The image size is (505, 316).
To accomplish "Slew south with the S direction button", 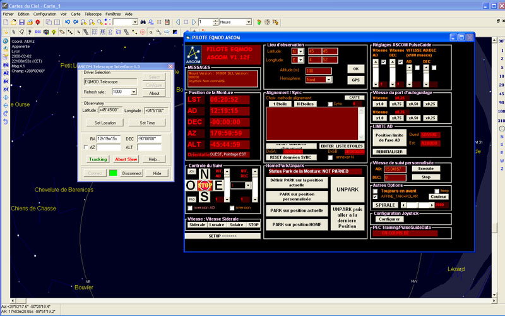I will click(x=204, y=197).
